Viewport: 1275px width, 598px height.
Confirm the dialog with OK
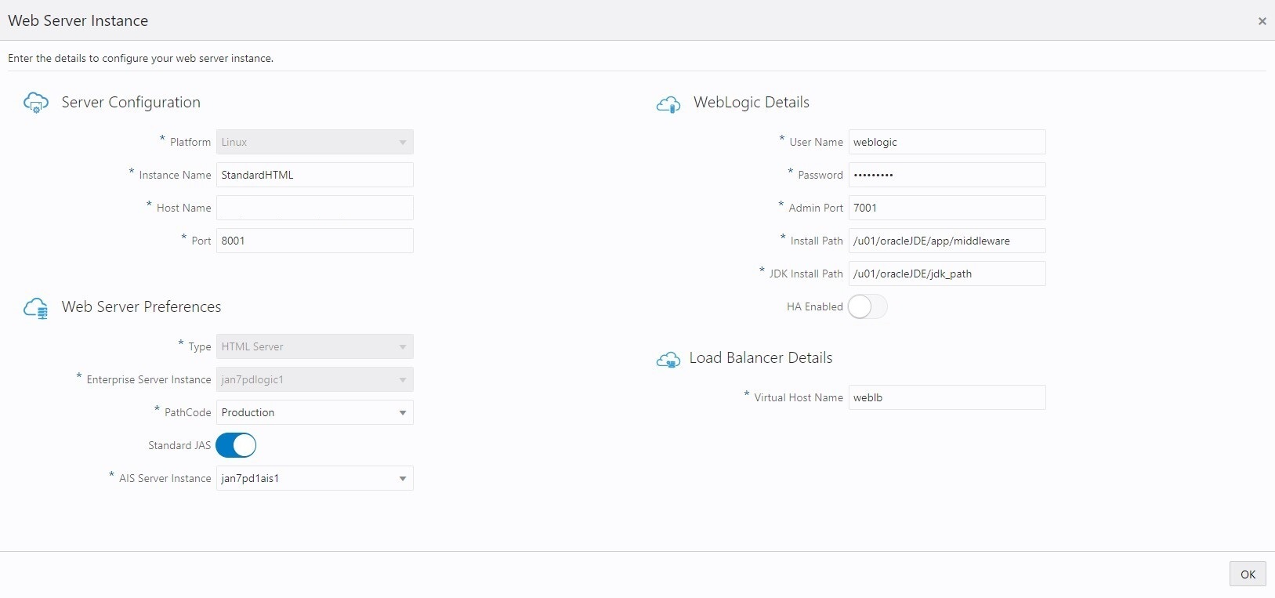coord(1248,574)
